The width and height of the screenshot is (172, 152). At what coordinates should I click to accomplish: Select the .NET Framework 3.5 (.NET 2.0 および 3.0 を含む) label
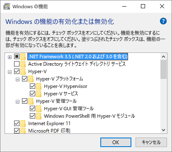point(78,57)
